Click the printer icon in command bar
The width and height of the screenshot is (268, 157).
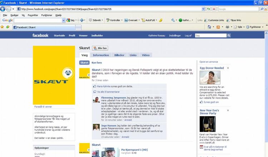[x=227, y=27]
